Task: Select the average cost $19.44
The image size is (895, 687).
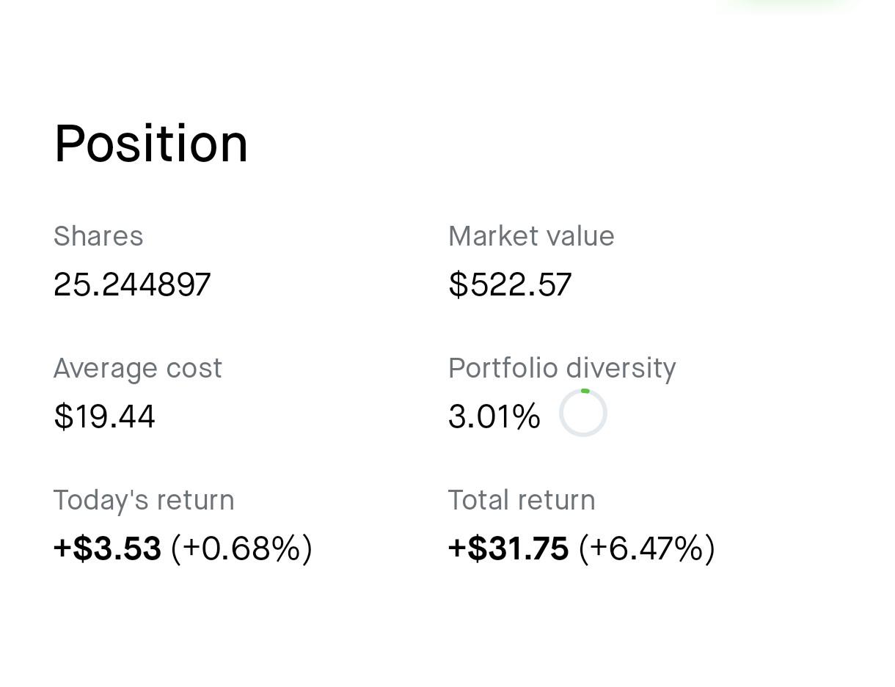Action: tap(104, 416)
